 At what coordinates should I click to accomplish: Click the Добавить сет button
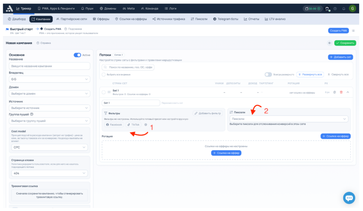340,57
